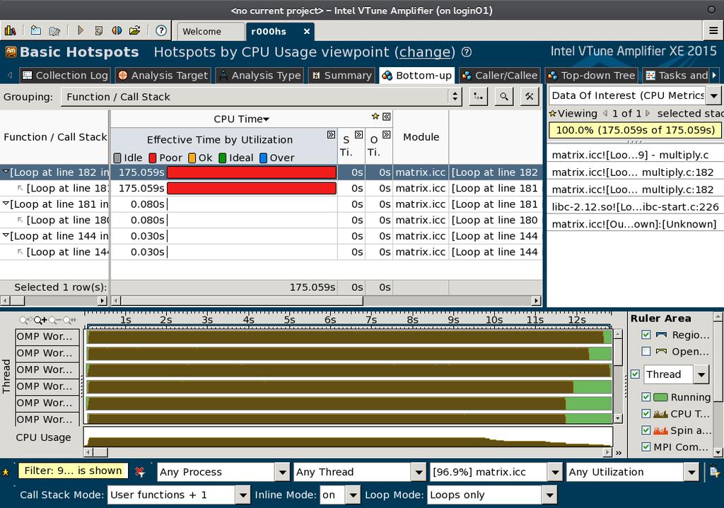The height and width of the screenshot is (508, 724).
Task: Open the Analysis Type tab
Action: coord(259,75)
